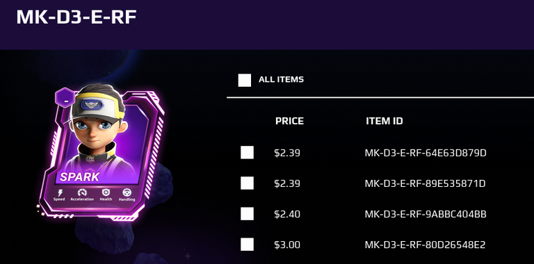The height and width of the screenshot is (264, 534).
Task: Click the purple hexagon badge on card
Action: (65, 98)
